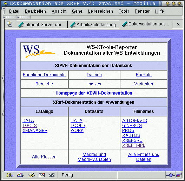The image size is (185, 181).
Task: Click the XDWH-Dokumentation der Datenbank heading
Action: tap(94, 66)
